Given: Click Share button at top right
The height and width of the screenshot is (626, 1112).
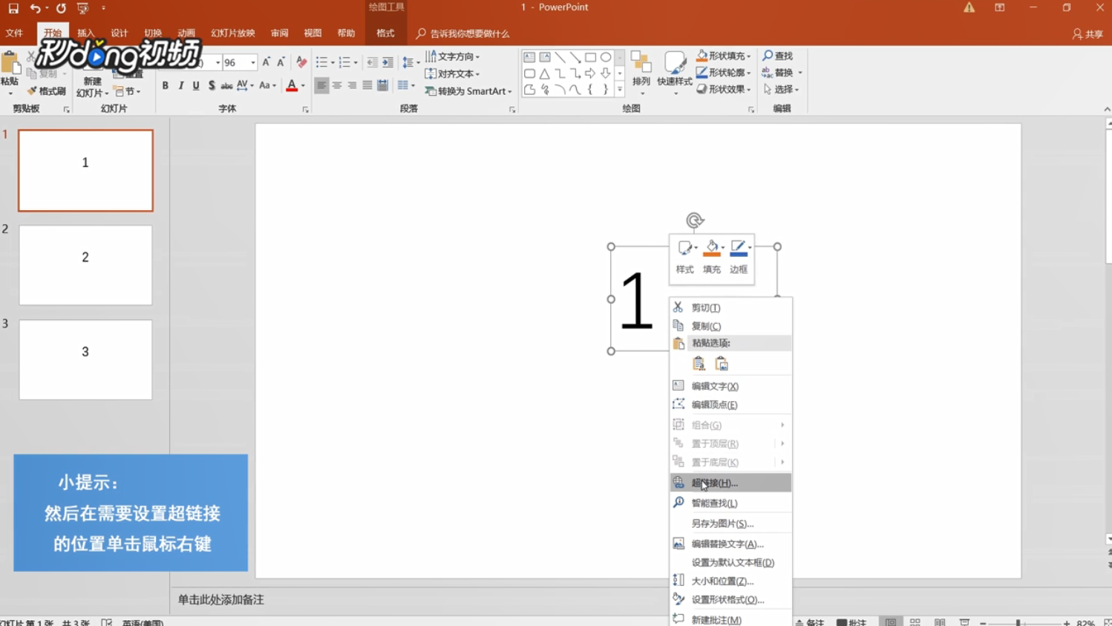Looking at the screenshot, I should point(1088,34).
